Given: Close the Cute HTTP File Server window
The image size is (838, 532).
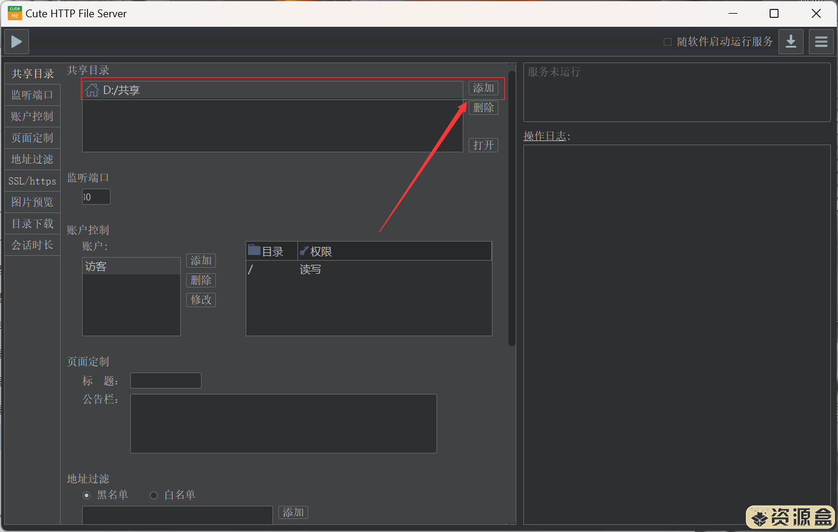Looking at the screenshot, I should (816, 13).
